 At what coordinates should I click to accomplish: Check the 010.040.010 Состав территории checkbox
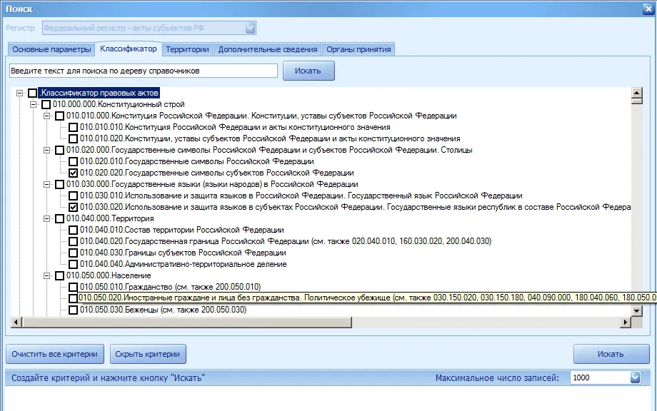pos(74,230)
